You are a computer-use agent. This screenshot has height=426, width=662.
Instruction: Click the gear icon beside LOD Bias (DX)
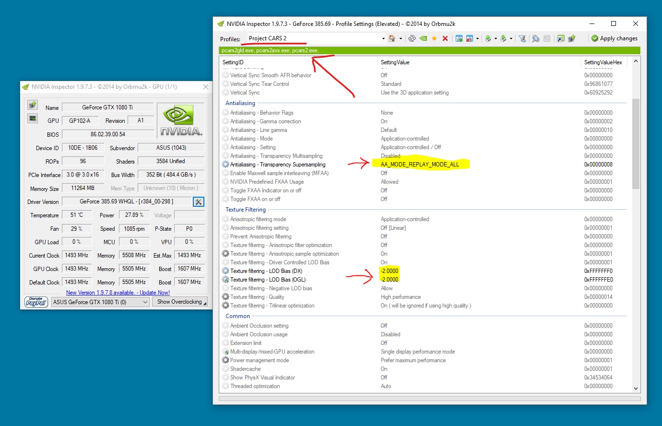point(225,271)
